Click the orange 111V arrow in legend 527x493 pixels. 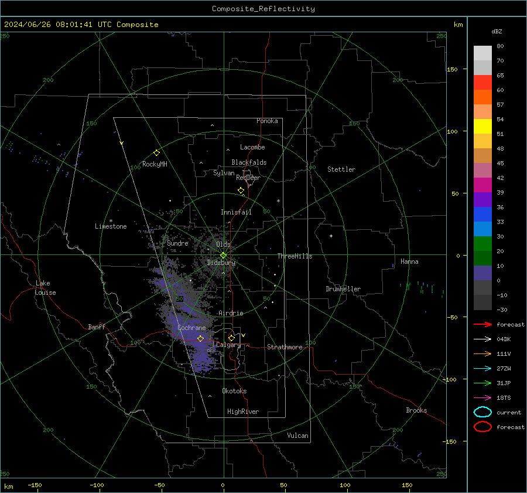482,353
